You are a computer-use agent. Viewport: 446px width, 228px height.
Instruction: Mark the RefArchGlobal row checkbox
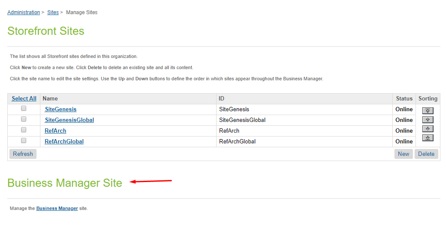pyautogui.click(x=24, y=141)
